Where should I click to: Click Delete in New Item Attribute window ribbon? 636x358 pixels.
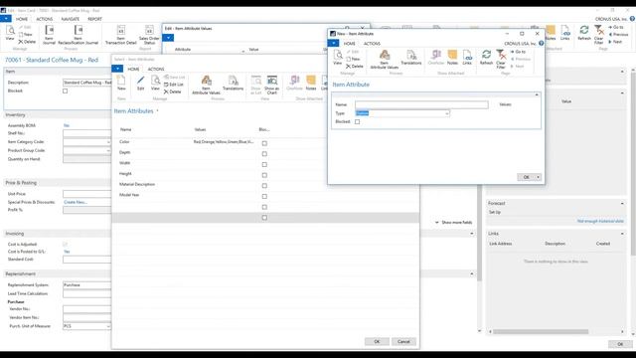click(x=355, y=67)
